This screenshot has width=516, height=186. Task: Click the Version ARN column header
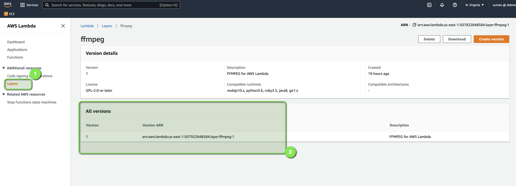point(153,125)
